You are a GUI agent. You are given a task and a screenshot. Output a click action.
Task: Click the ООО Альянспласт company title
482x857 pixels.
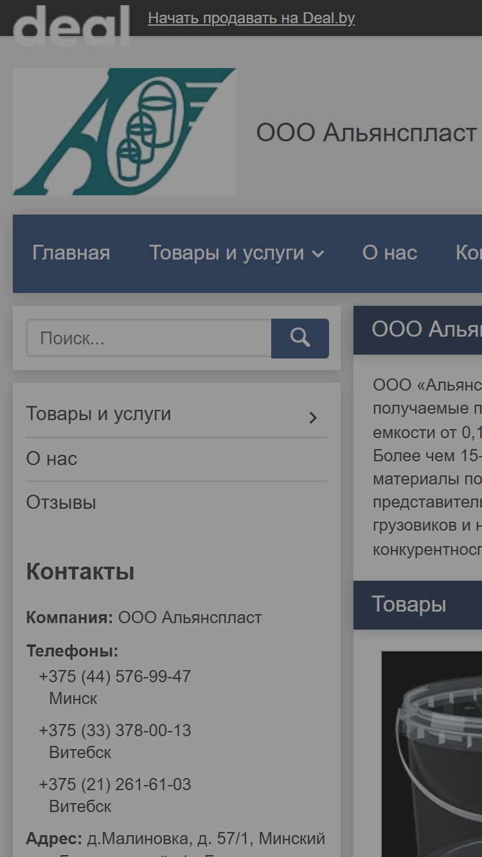366,133
